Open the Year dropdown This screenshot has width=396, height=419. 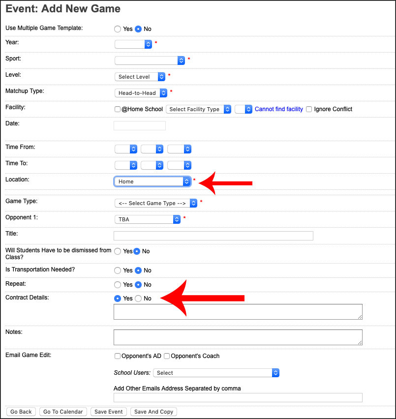(x=133, y=44)
